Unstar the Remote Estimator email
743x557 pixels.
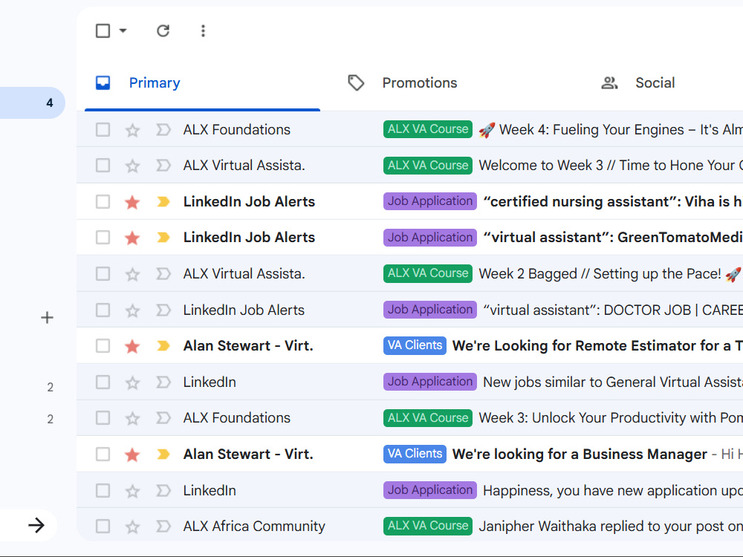point(132,346)
